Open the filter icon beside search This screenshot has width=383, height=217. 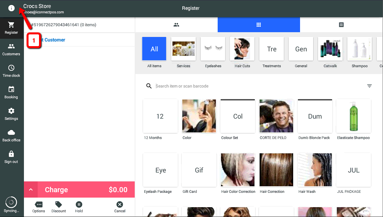tap(369, 86)
